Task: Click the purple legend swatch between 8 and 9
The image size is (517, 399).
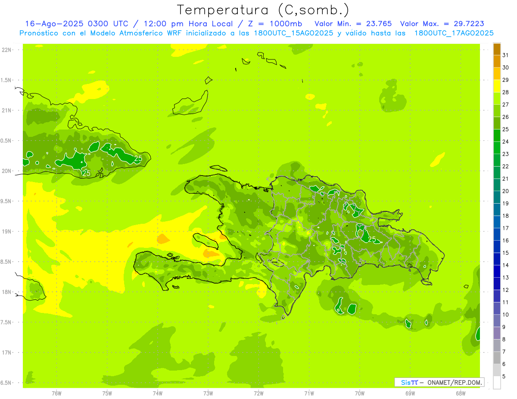Action: [x=497, y=333]
